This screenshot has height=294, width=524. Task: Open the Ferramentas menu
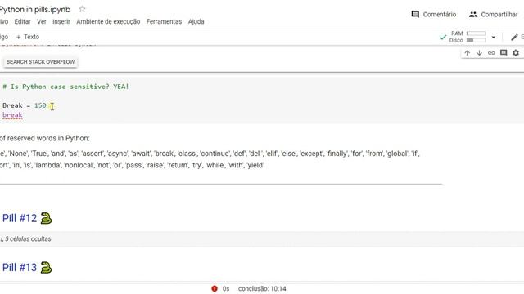click(164, 21)
